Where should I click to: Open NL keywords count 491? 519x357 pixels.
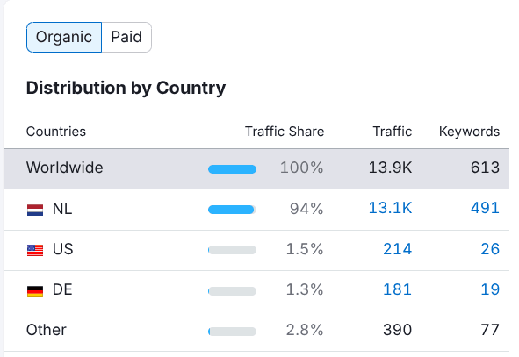point(485,208)
